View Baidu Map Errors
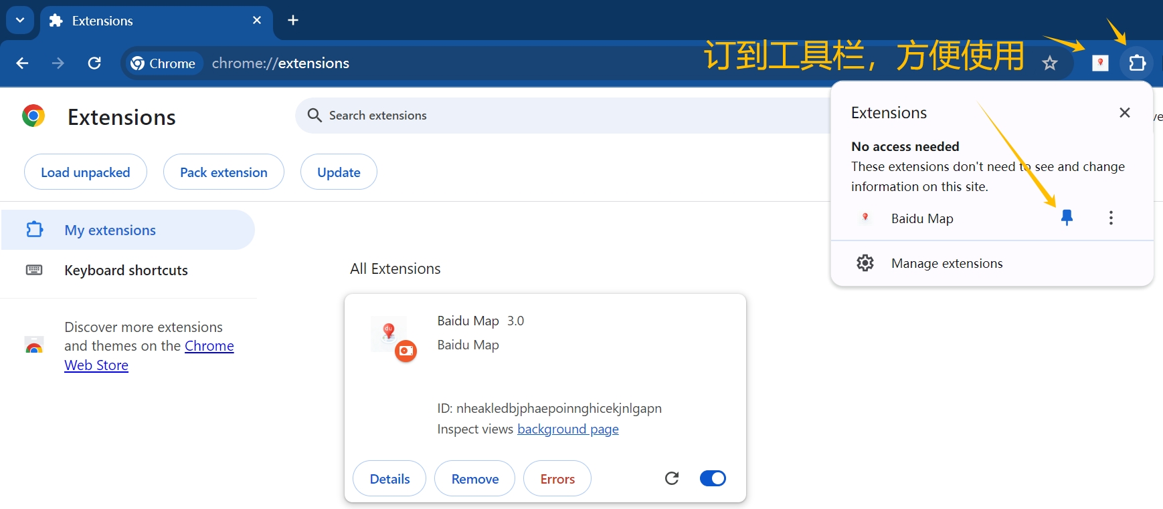 557,479
